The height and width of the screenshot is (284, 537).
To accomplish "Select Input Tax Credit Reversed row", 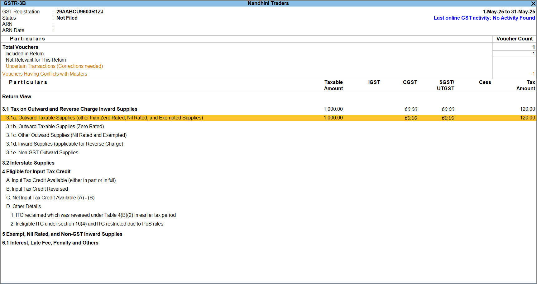I will coord(37,189).
